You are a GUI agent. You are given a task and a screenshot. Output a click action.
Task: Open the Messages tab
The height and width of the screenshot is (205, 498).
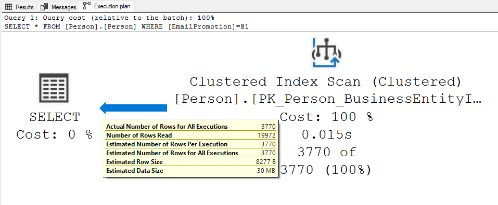[58, 7]
